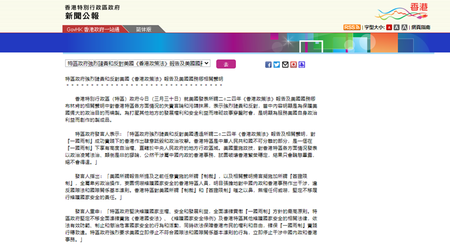Screen dimensions: 450x247
Task: Select the medium font size A
Action: (x=396, y=27)
